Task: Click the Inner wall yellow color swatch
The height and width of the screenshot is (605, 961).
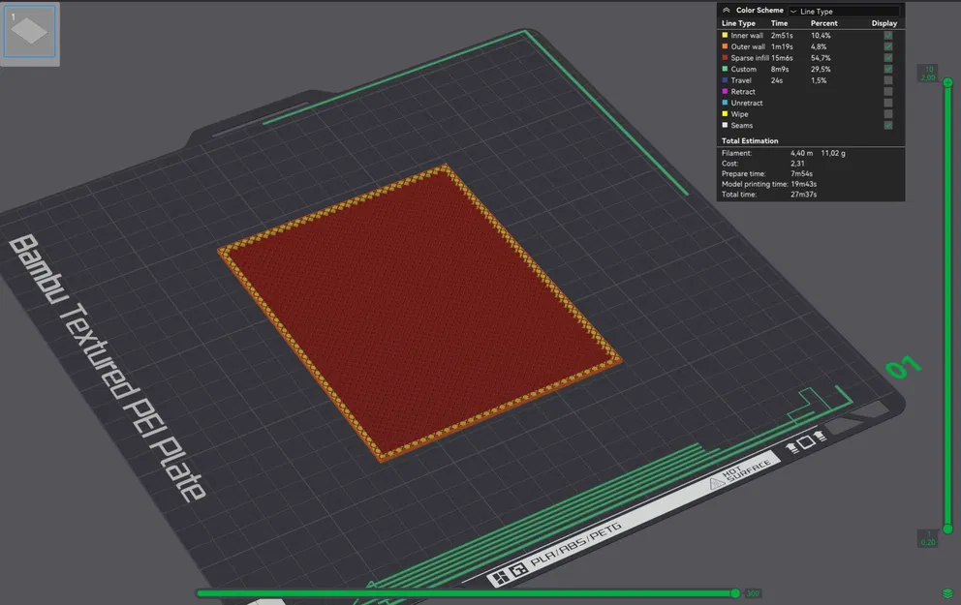Action: click(726, 35)
